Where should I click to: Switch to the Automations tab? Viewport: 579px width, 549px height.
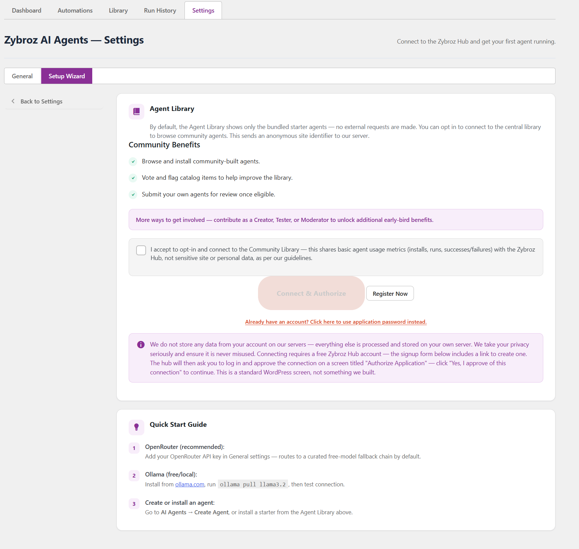pos(75,11)
